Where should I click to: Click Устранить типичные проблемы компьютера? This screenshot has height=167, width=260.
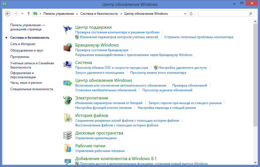coord(199,37)
